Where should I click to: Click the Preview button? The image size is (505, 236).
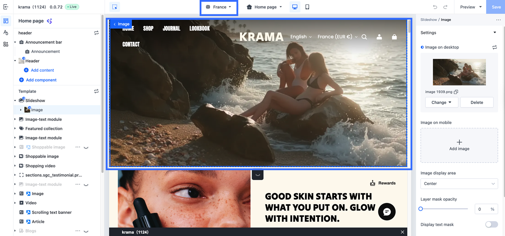click(468, 7)
